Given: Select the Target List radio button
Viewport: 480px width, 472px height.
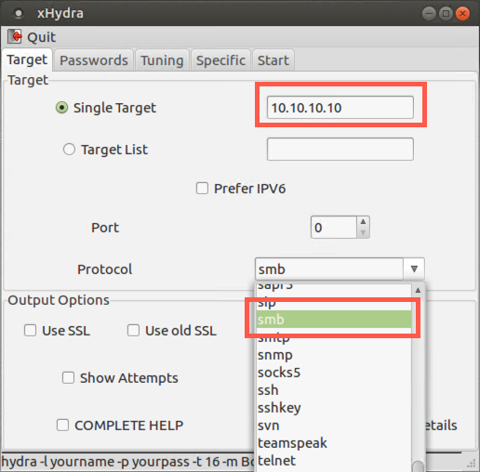Looking at the screenshot, I should tap(69, 150).
